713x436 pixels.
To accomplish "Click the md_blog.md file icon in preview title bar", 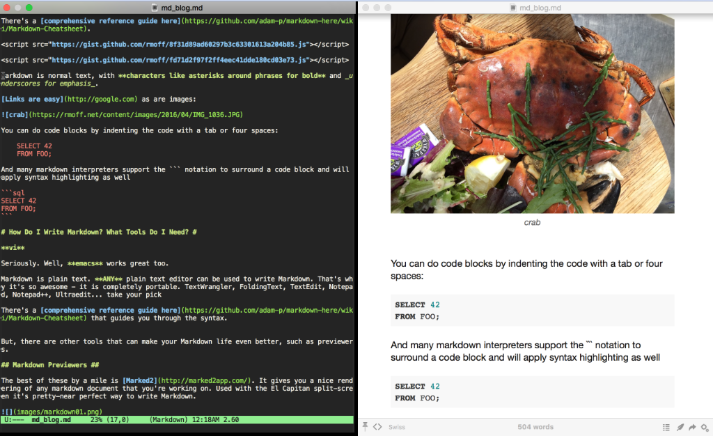I will [514, 8].
